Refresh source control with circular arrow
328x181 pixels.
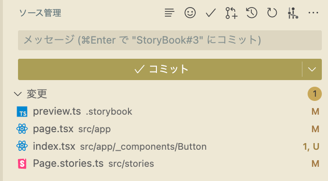point(272,13)
